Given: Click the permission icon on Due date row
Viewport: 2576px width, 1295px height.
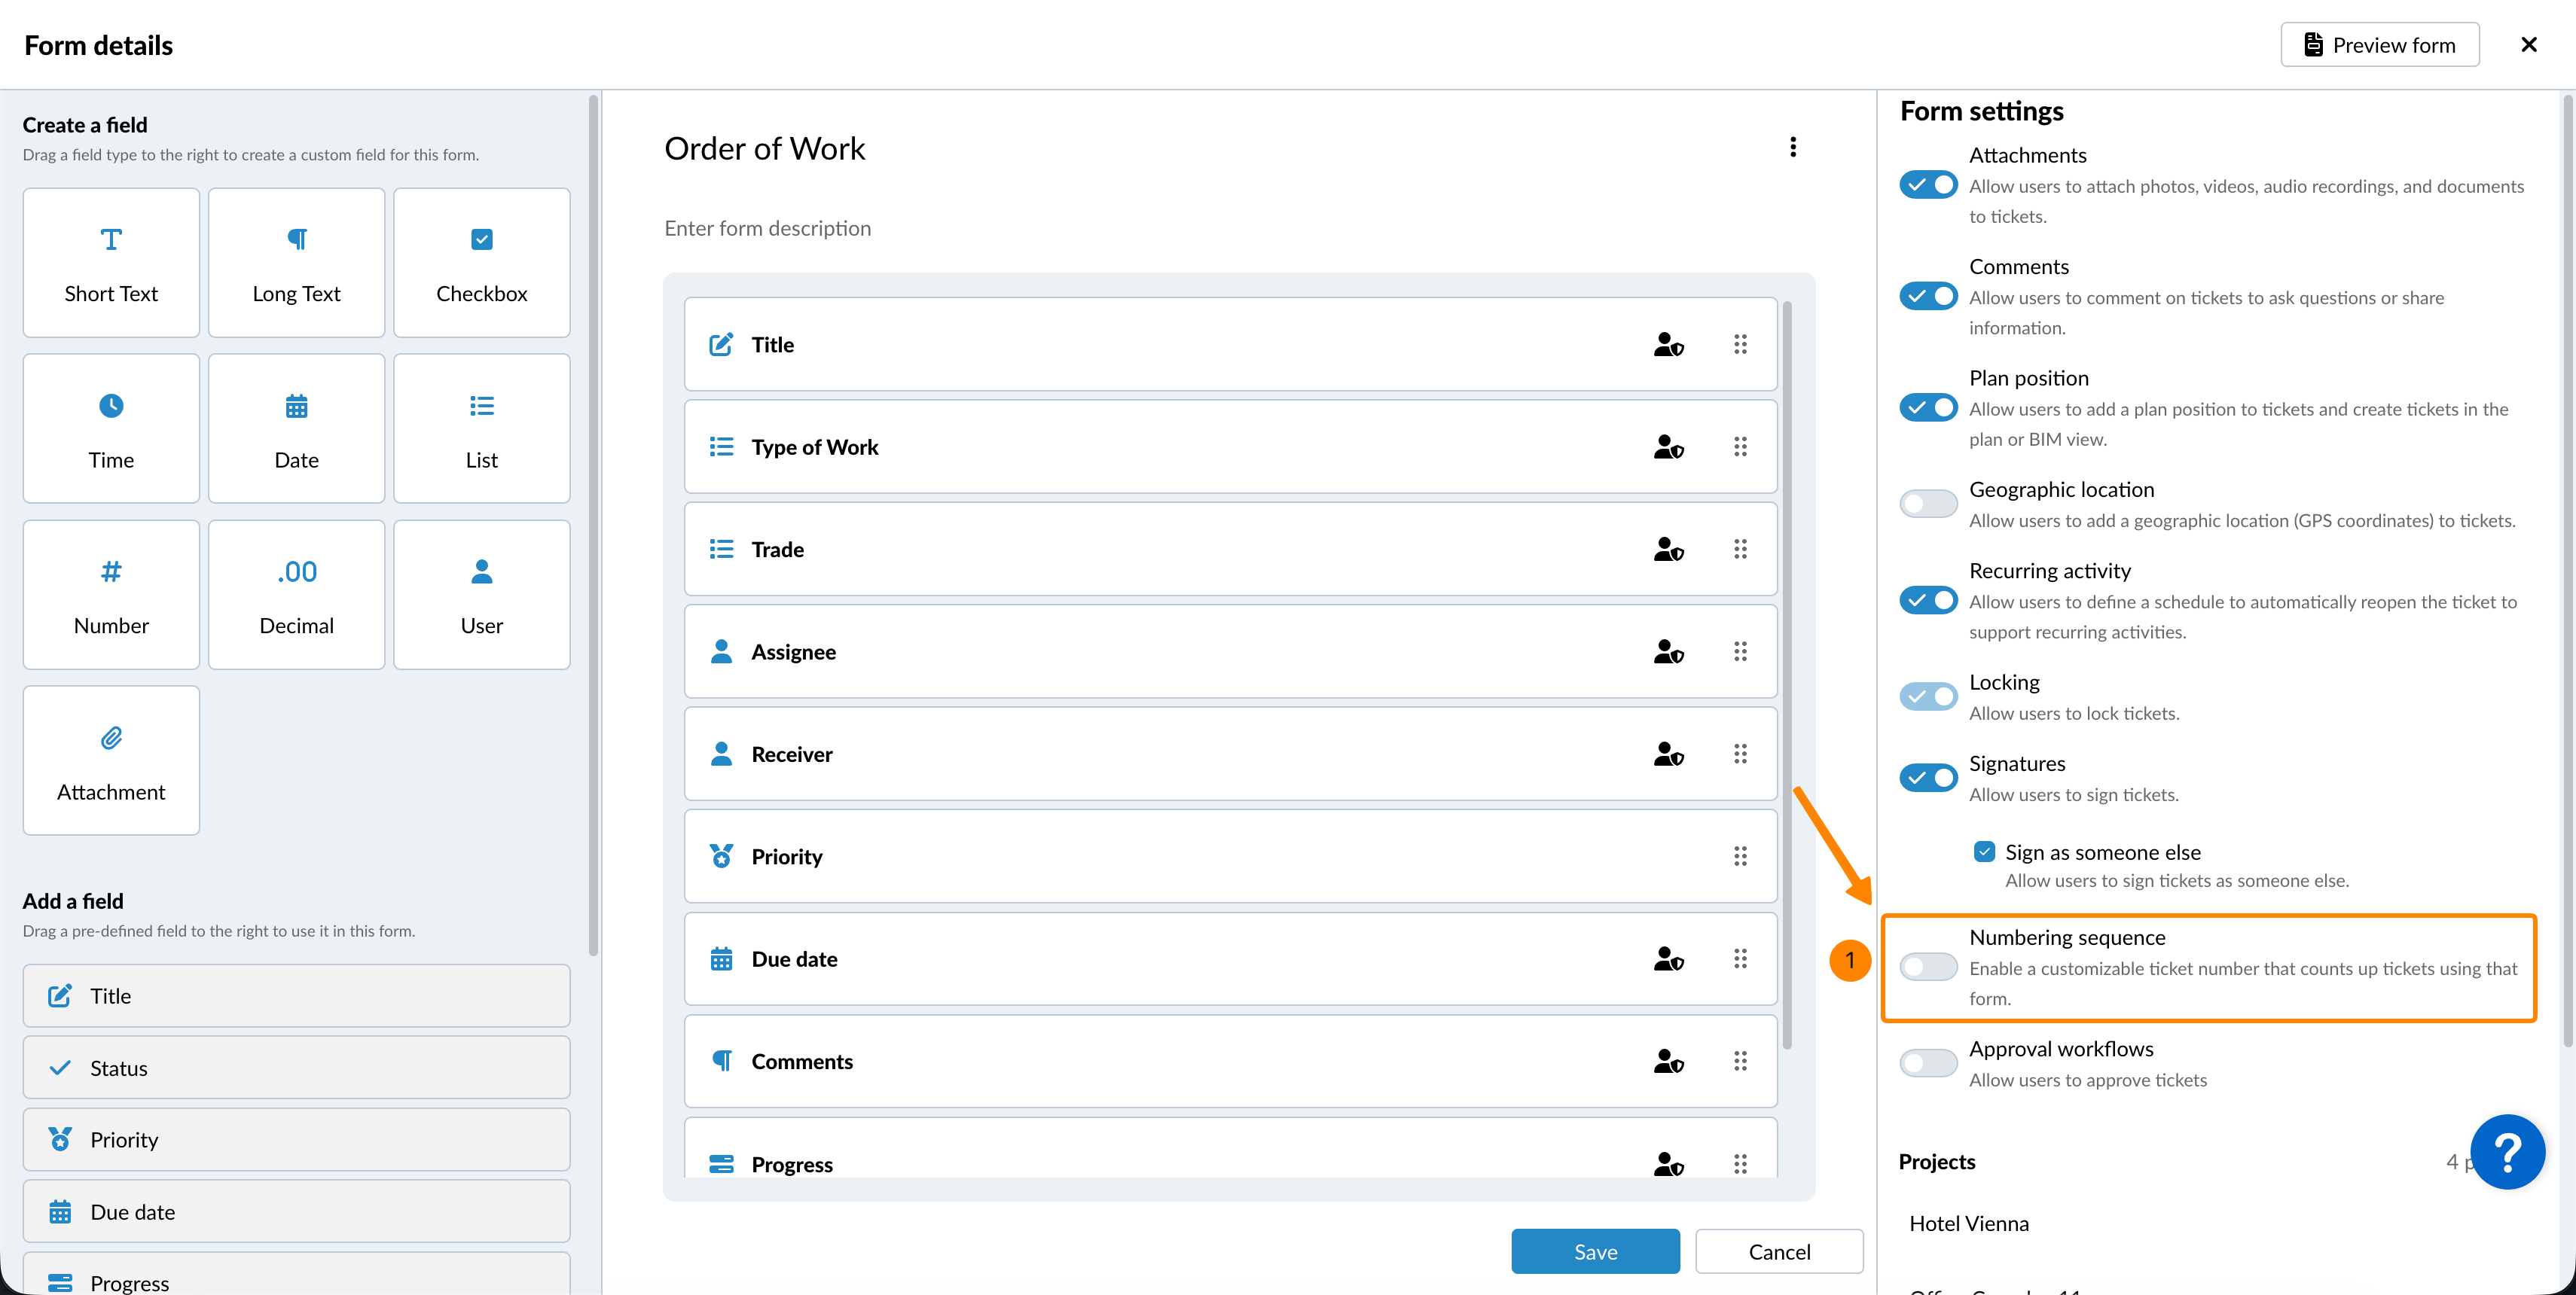Looking at the screenshot, I should click(x=1668, y=959).
